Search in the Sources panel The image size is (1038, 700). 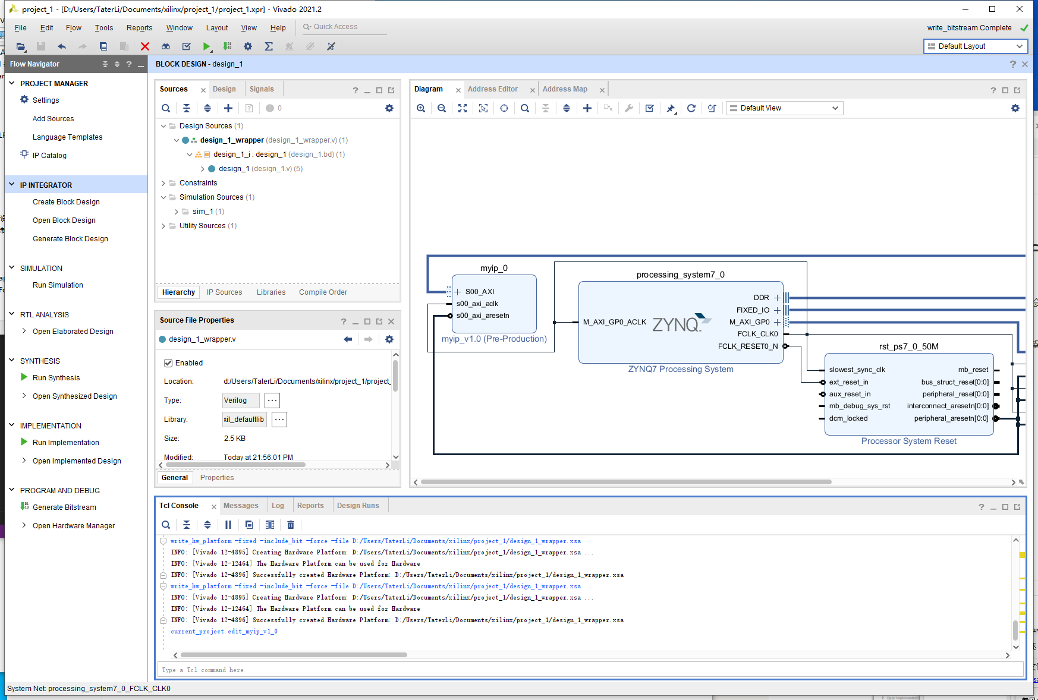click(166, 108)
